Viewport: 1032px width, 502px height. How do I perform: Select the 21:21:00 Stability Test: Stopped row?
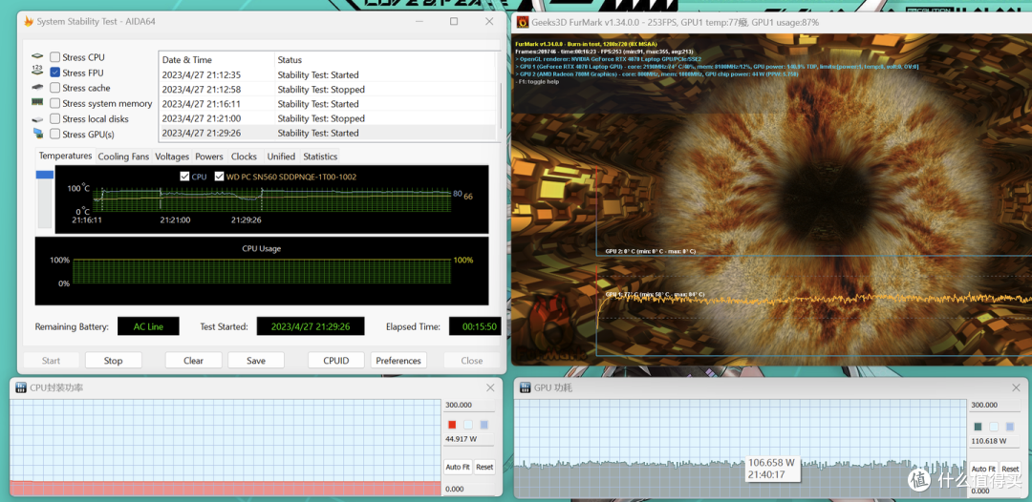pos(327,118)
